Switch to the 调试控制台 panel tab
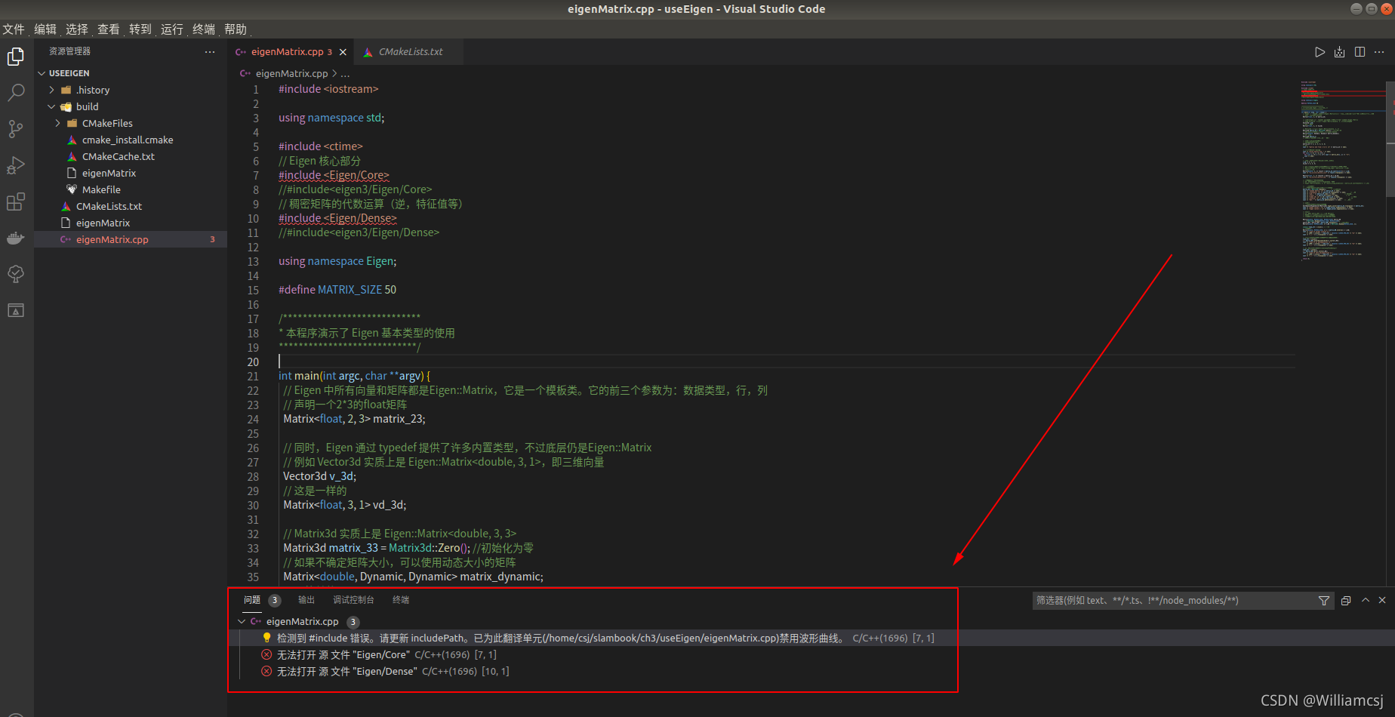Screen dimensions: 1395x717 (x=353, y=600)
